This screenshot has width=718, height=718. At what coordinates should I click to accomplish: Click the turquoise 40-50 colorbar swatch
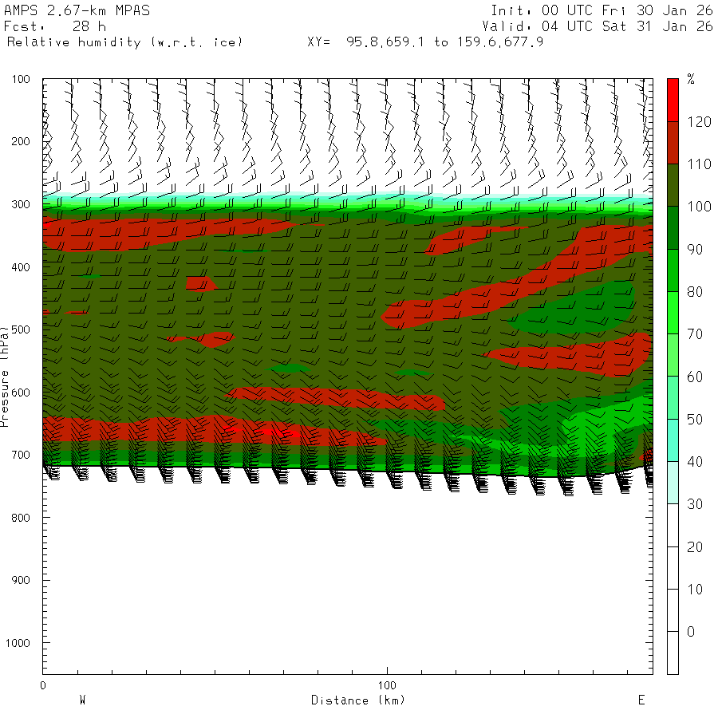coord(673,440)
